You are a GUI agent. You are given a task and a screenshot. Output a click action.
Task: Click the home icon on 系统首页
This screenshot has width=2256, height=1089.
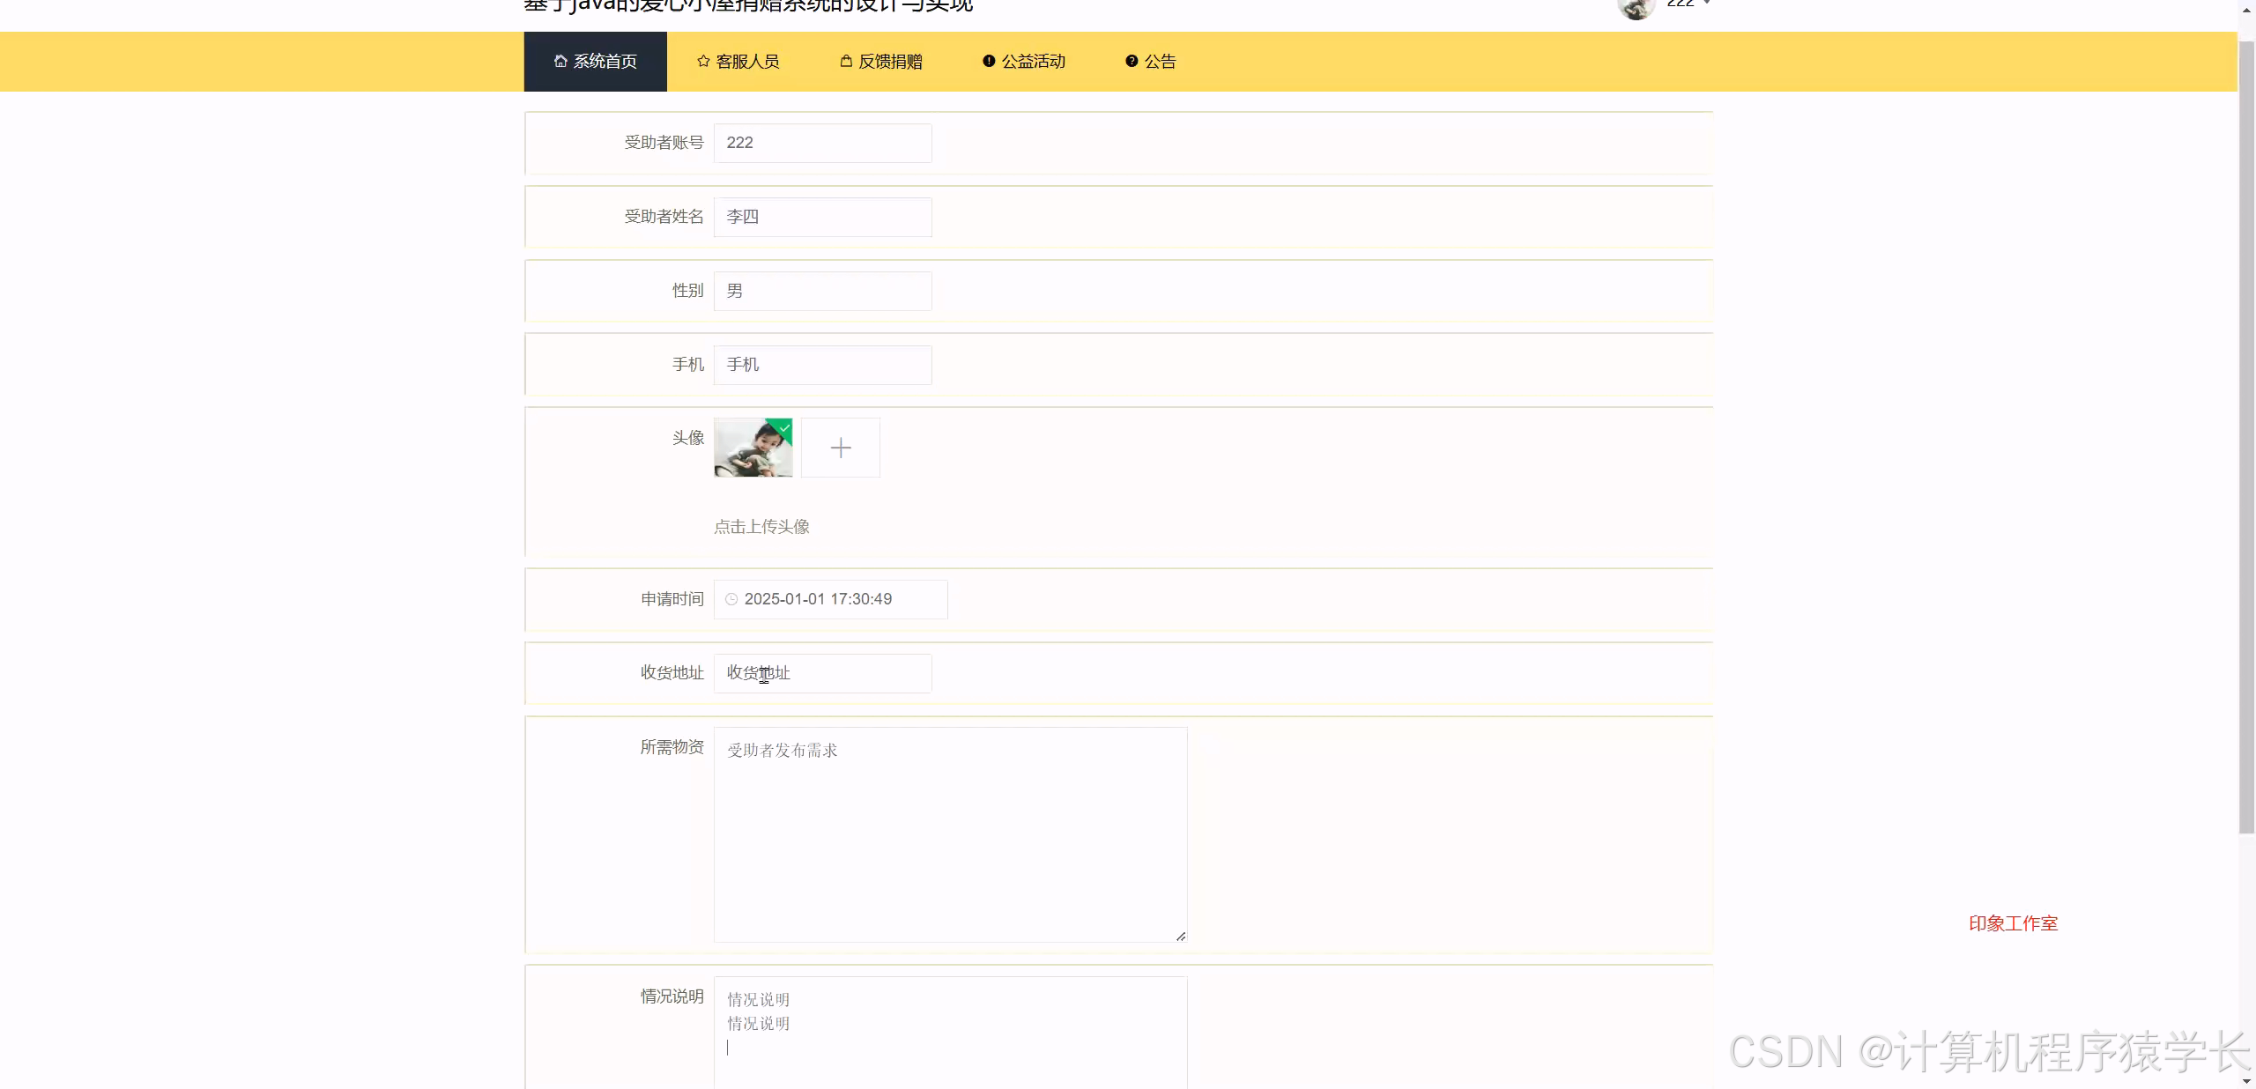click(560, 61)
